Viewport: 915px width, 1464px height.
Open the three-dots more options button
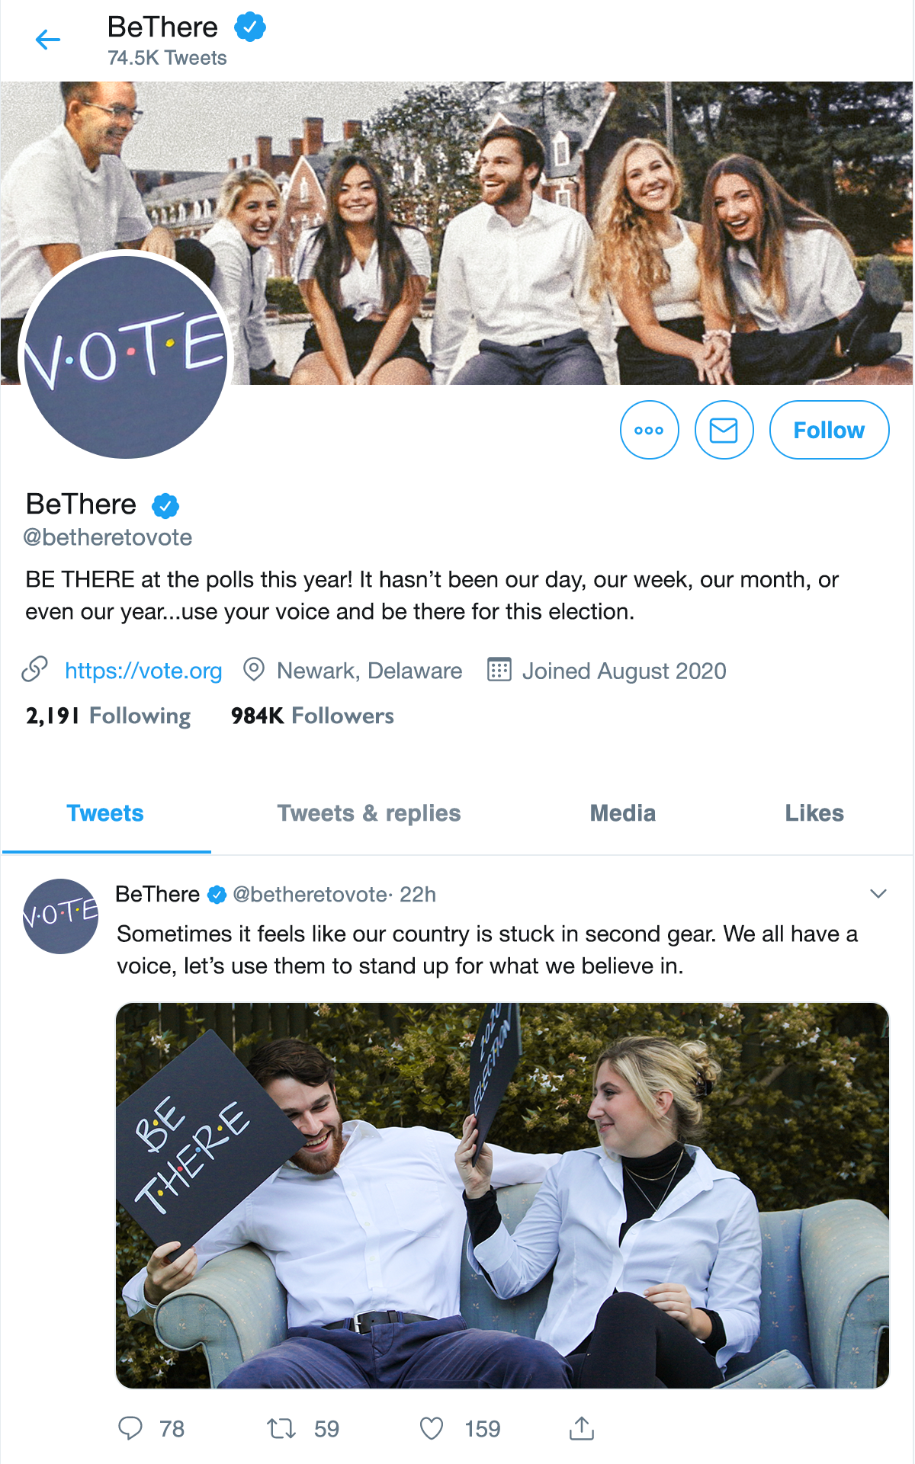point(649,430)
